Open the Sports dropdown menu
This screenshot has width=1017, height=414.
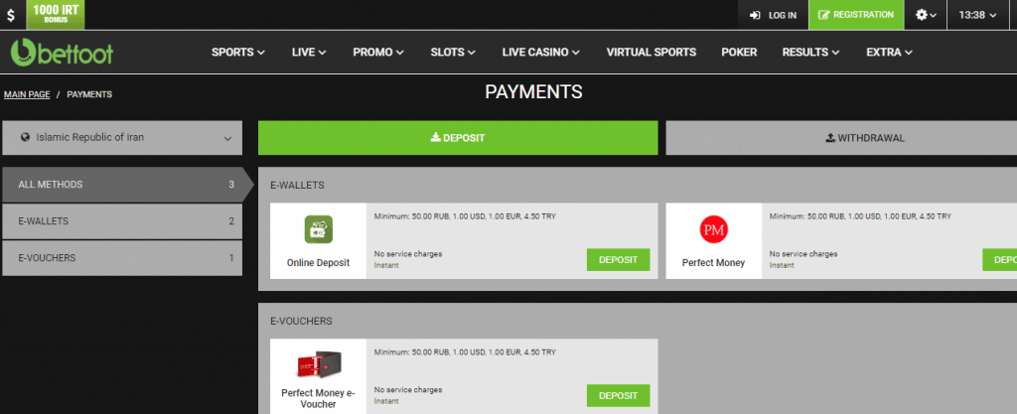(x=238, y=52)
